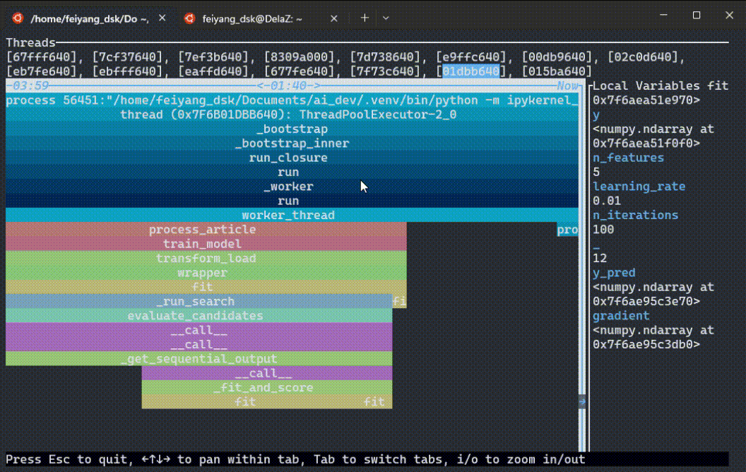Switch to the /home/feiyang_dsk/Do tab
The height and width of the screenshot is (472, 746).
(x=85, y=18)
